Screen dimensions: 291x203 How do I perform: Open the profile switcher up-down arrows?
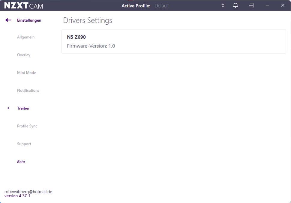pos(223,6)
